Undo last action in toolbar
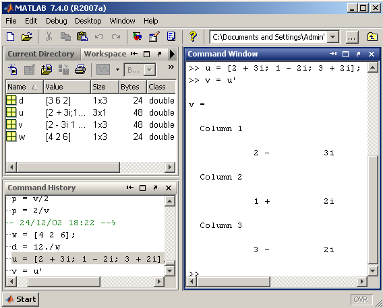This screenshot has height=308, width=383. click(x=99, y=37)
